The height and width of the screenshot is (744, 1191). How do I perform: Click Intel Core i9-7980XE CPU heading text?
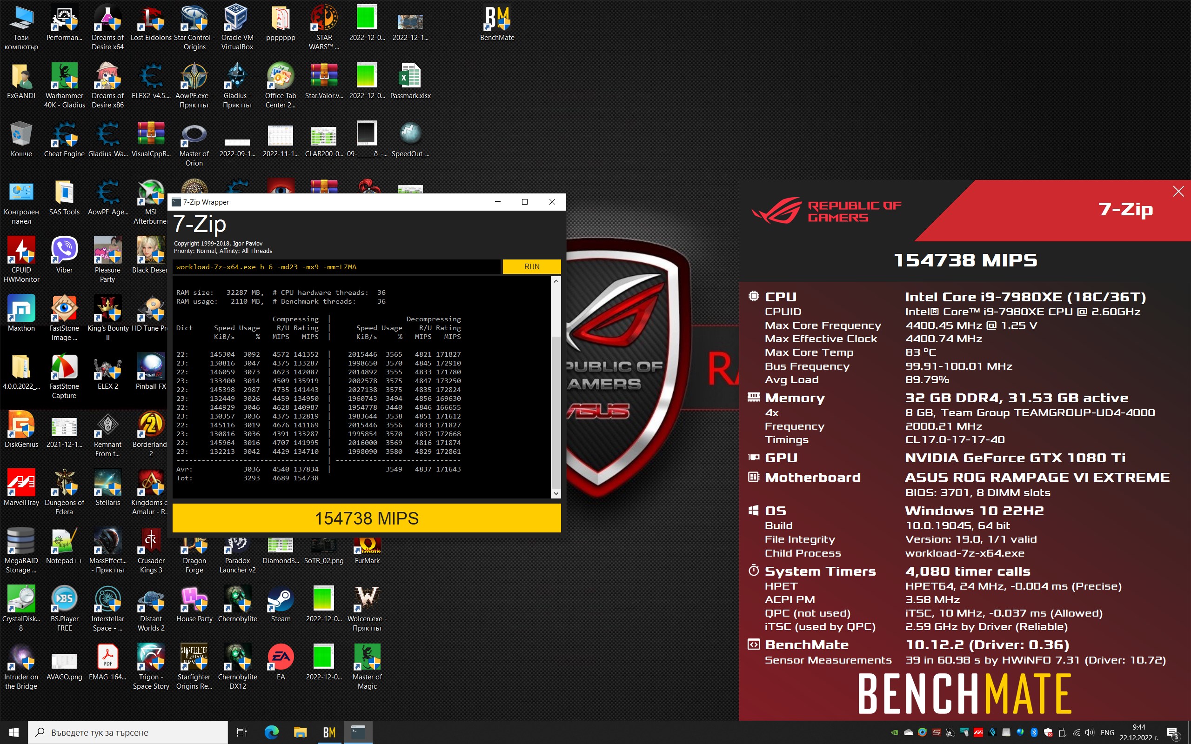tap(1025, 297)
